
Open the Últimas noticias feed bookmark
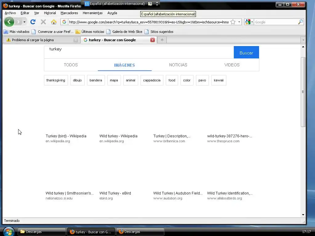click(90, 32)
